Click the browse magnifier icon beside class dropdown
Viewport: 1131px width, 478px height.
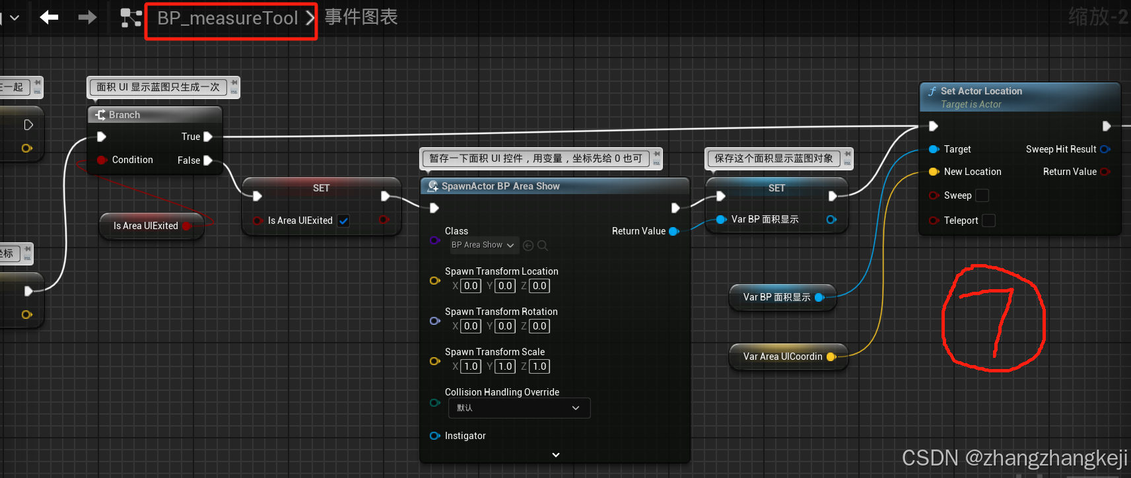click(x=543, y=246)
